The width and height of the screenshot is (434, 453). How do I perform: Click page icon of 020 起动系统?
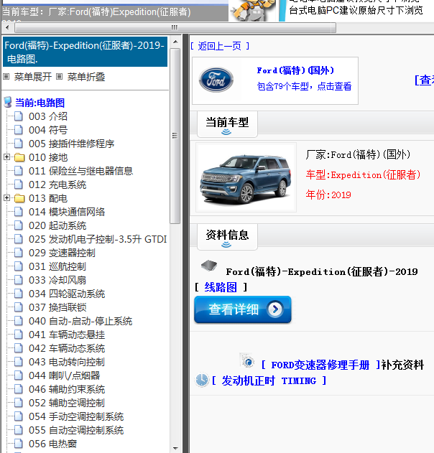pos(19,225)
